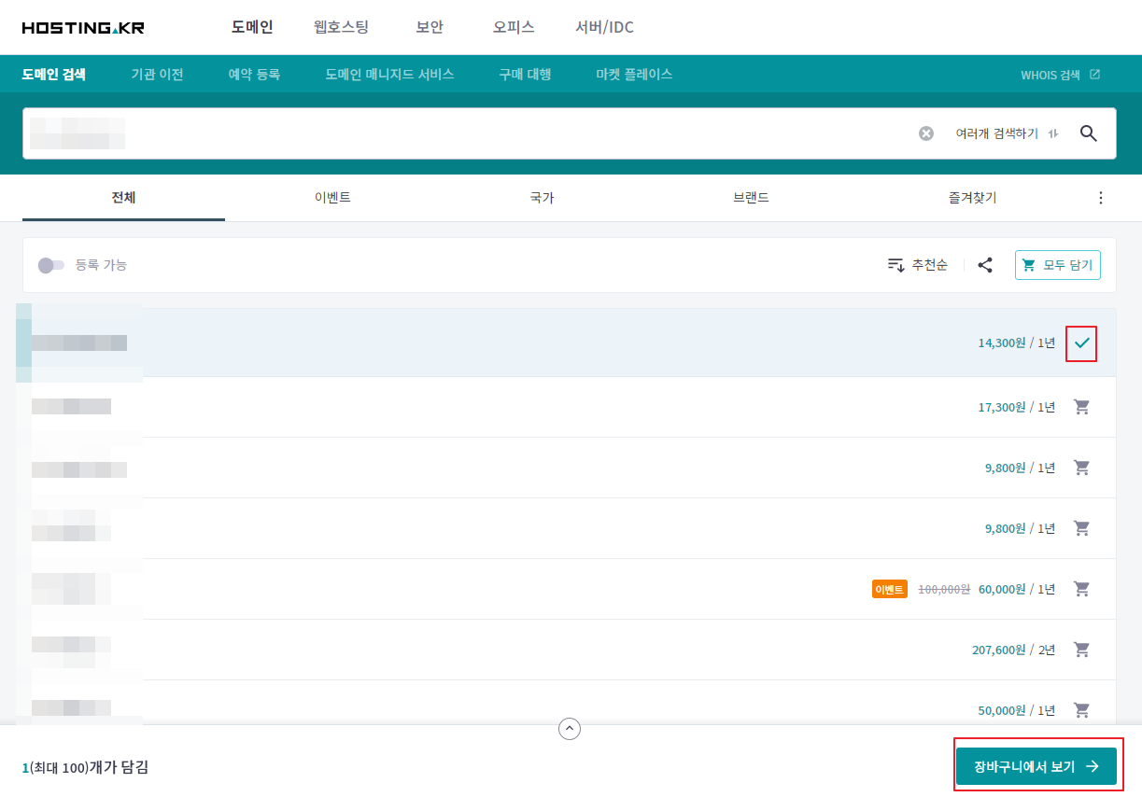Click the 207,600원 / 2년 price
1142x797 pixels.
(1014, 650)
